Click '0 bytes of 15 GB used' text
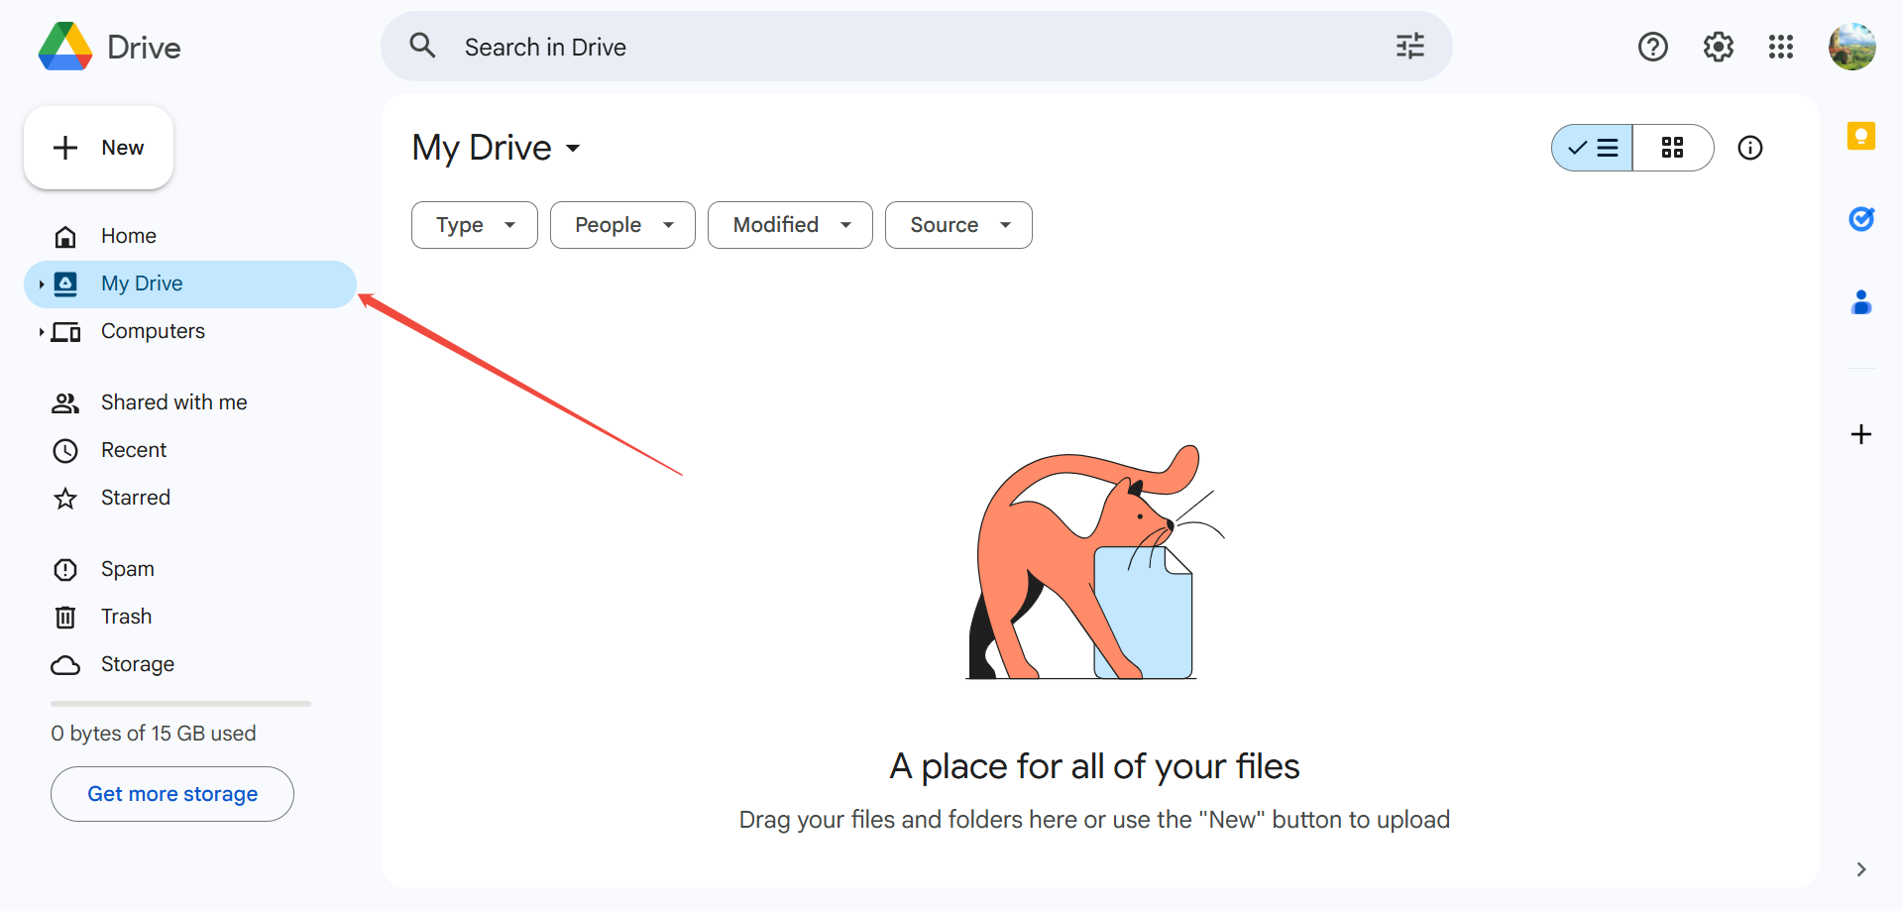 point(154,734)
